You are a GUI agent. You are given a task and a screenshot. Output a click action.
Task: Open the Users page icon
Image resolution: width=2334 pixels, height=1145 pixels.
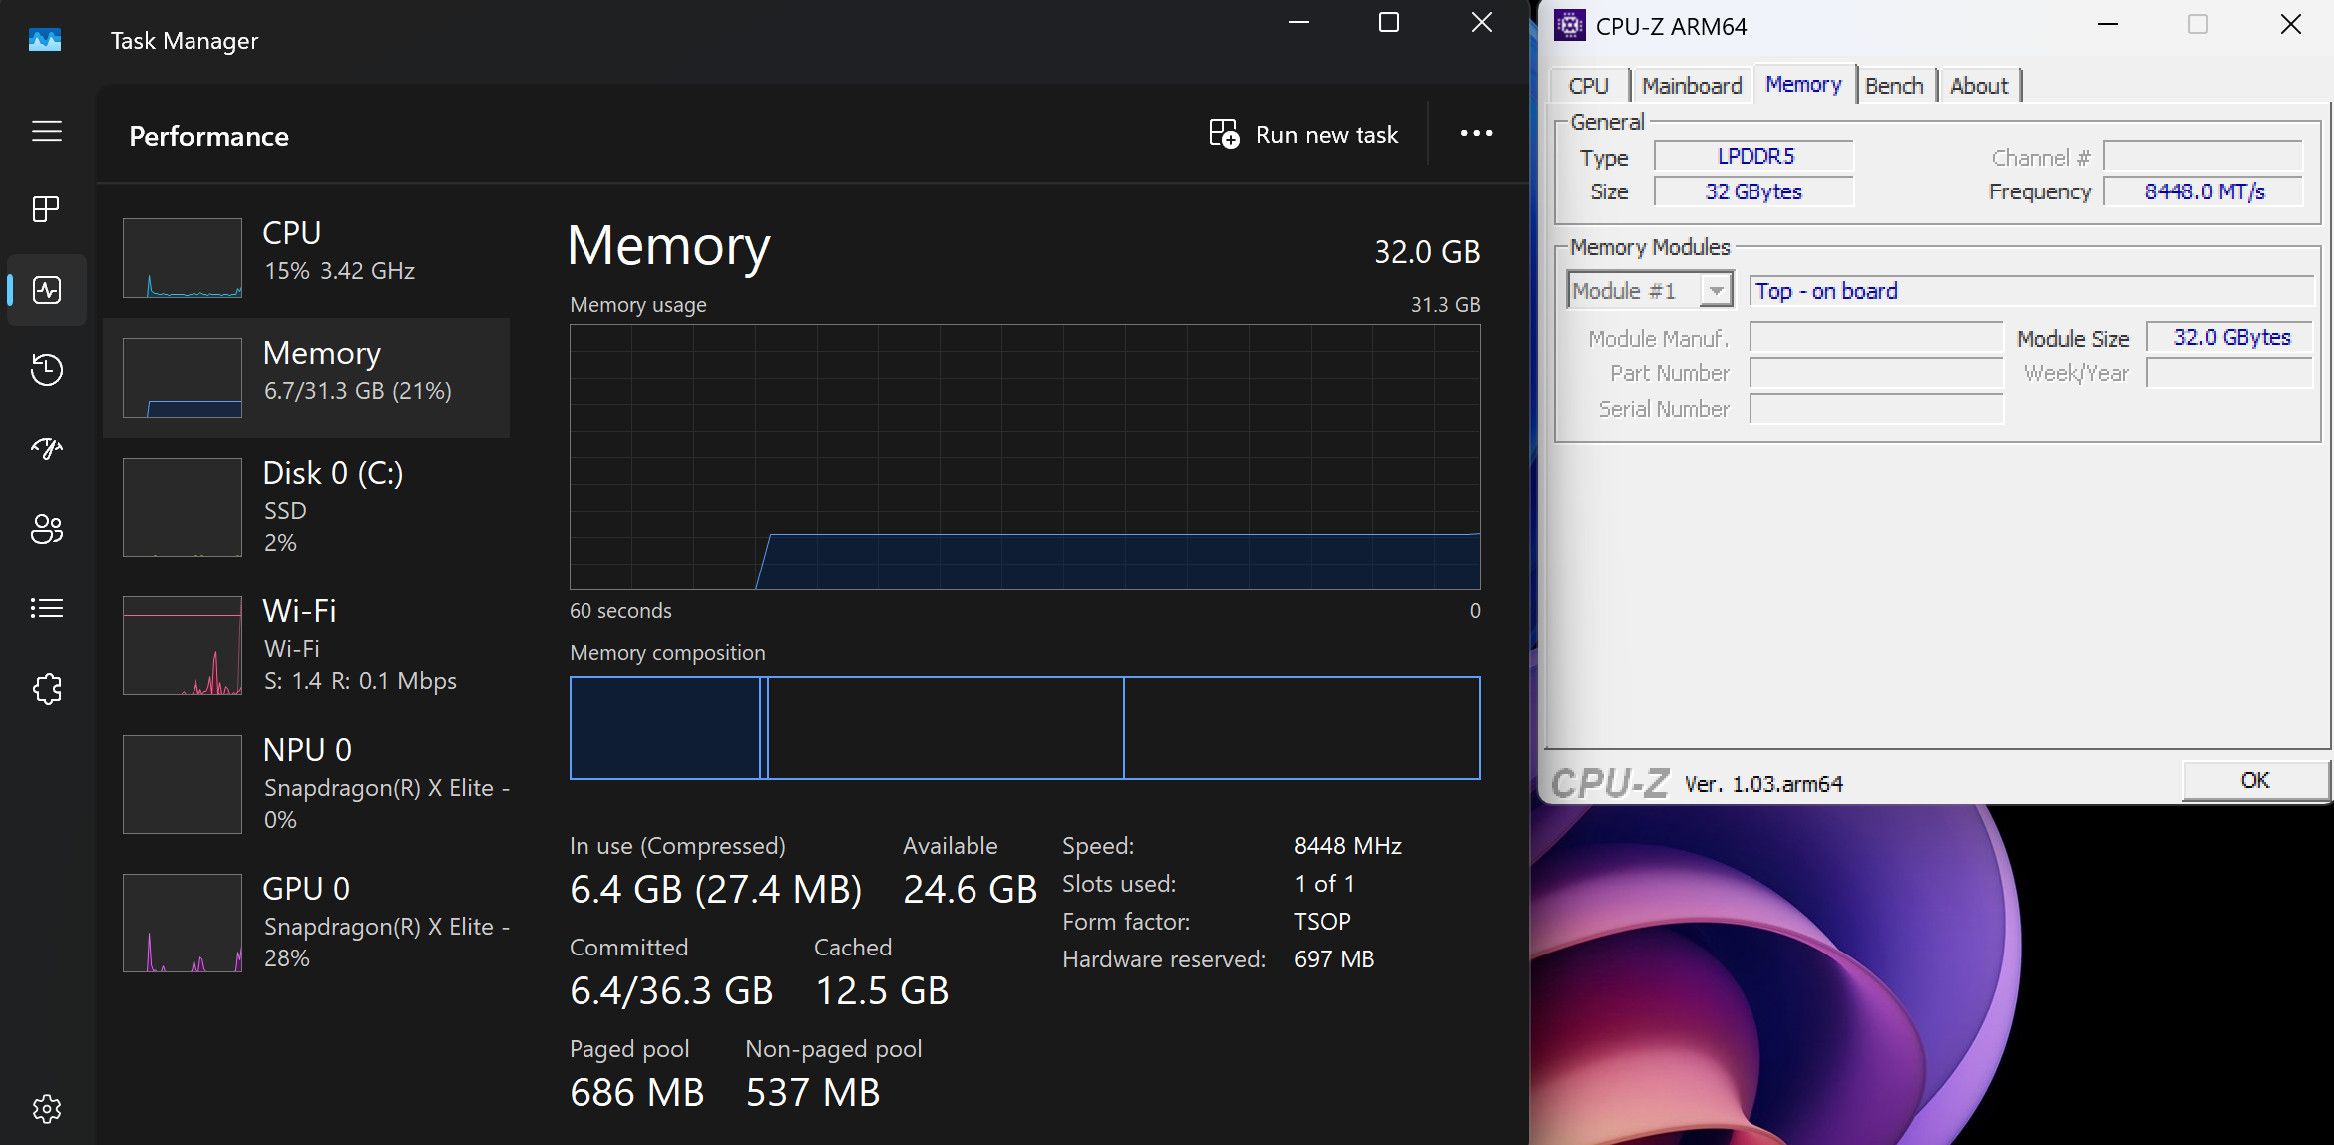pos(47,529)
